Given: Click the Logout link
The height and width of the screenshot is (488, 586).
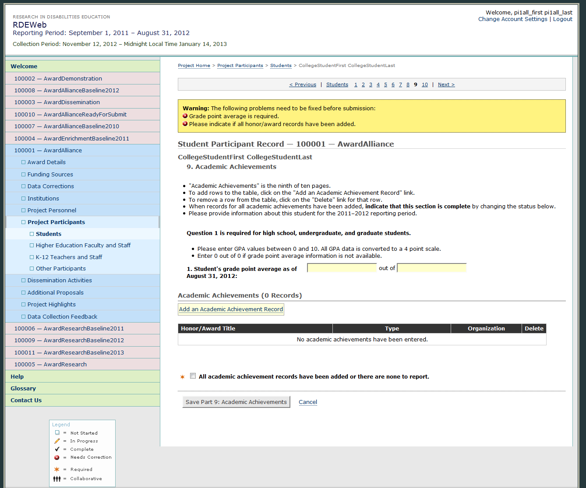Looking at the screenshot, I should [x=562, y=19].
